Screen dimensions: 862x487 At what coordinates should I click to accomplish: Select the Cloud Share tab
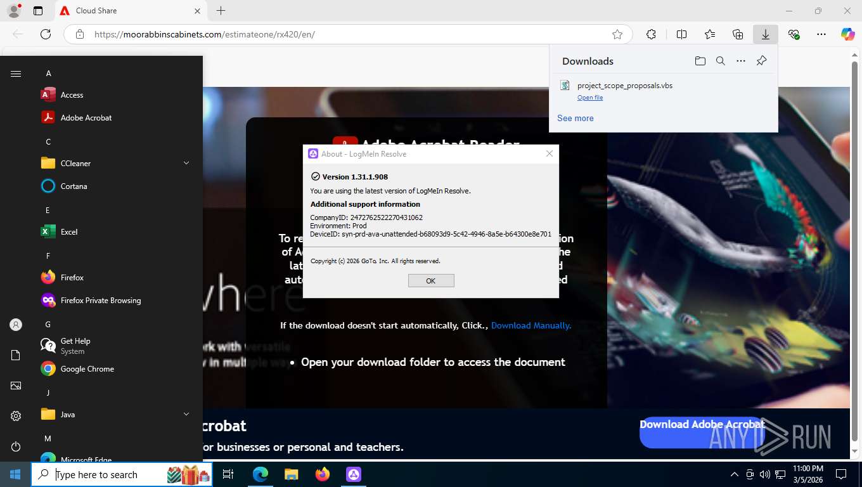tap(130, 11)
